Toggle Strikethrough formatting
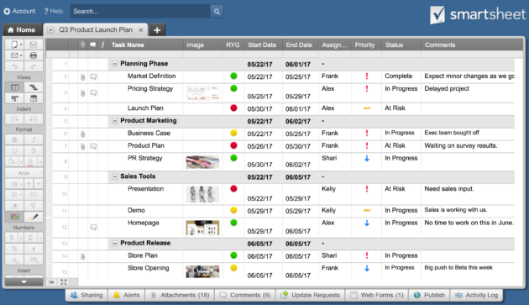 34,150
